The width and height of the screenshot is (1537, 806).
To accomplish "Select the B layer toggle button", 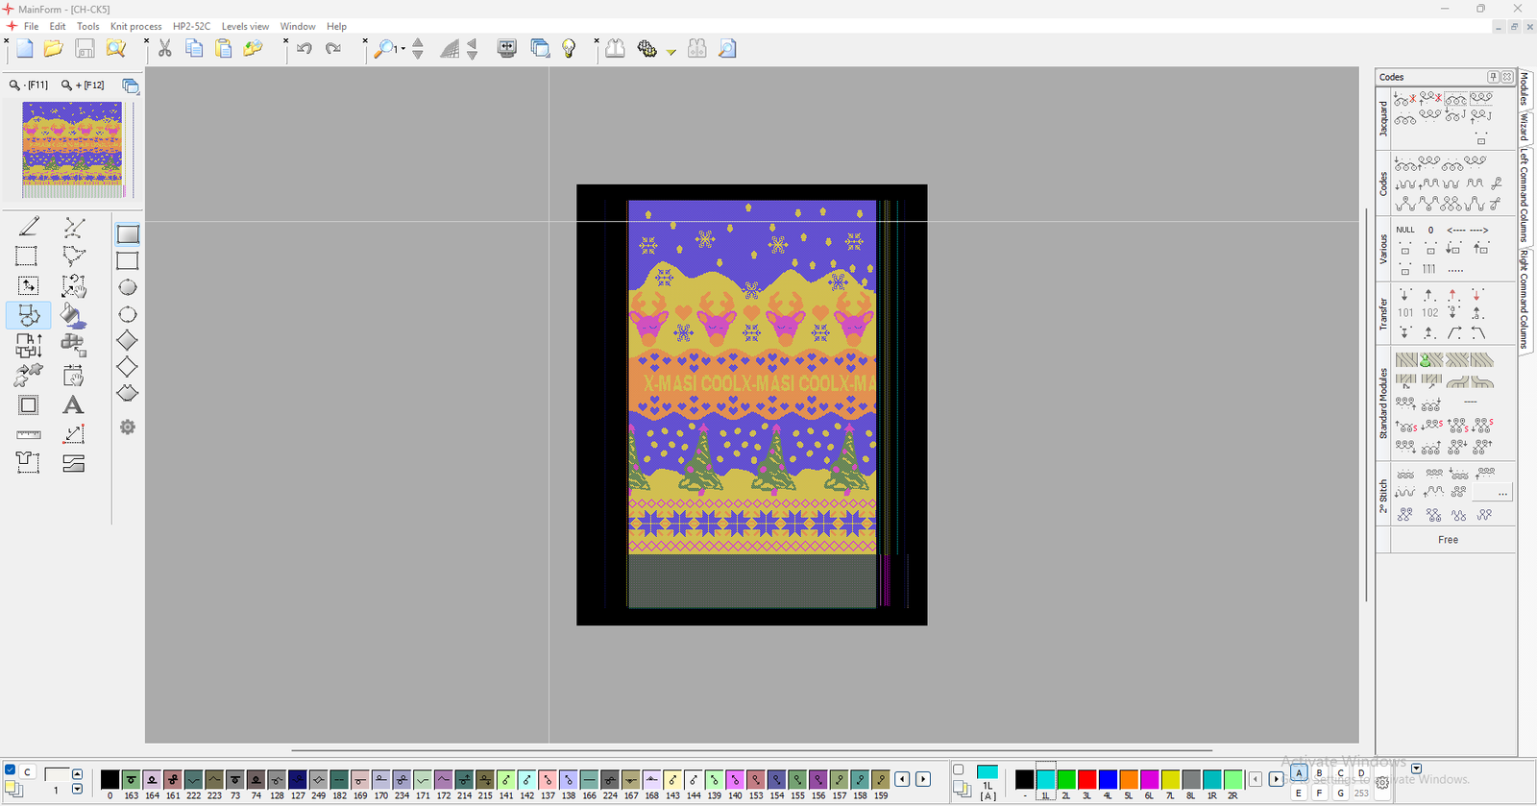I will (1320, 773).
